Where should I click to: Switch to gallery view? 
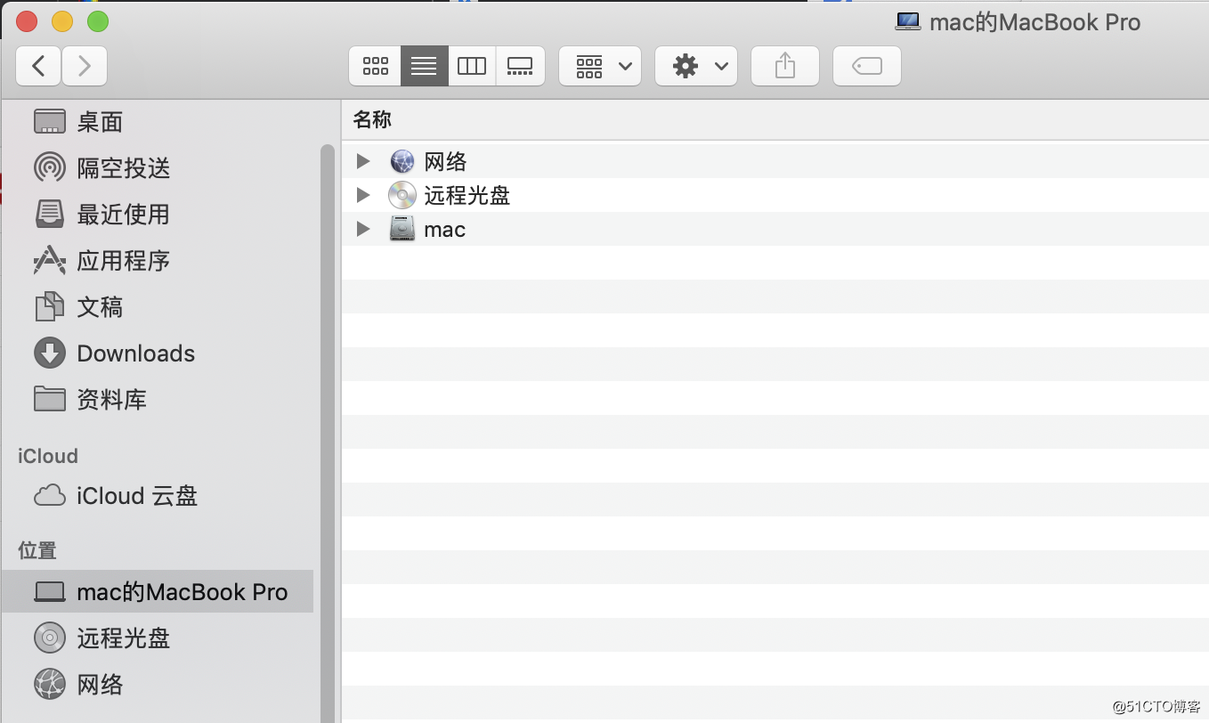pyautogui.click(x=520, y=66)
